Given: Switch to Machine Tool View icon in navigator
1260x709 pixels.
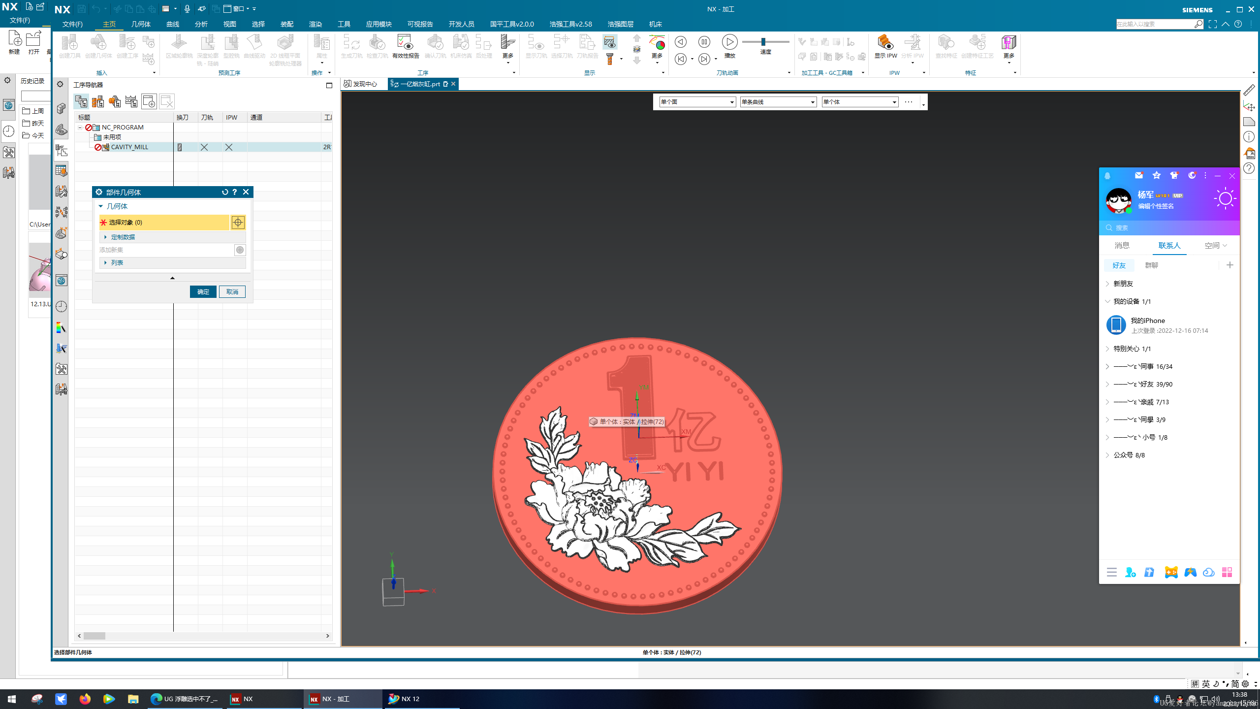Looking at the screenshot, I should click(x=98, y=101).
